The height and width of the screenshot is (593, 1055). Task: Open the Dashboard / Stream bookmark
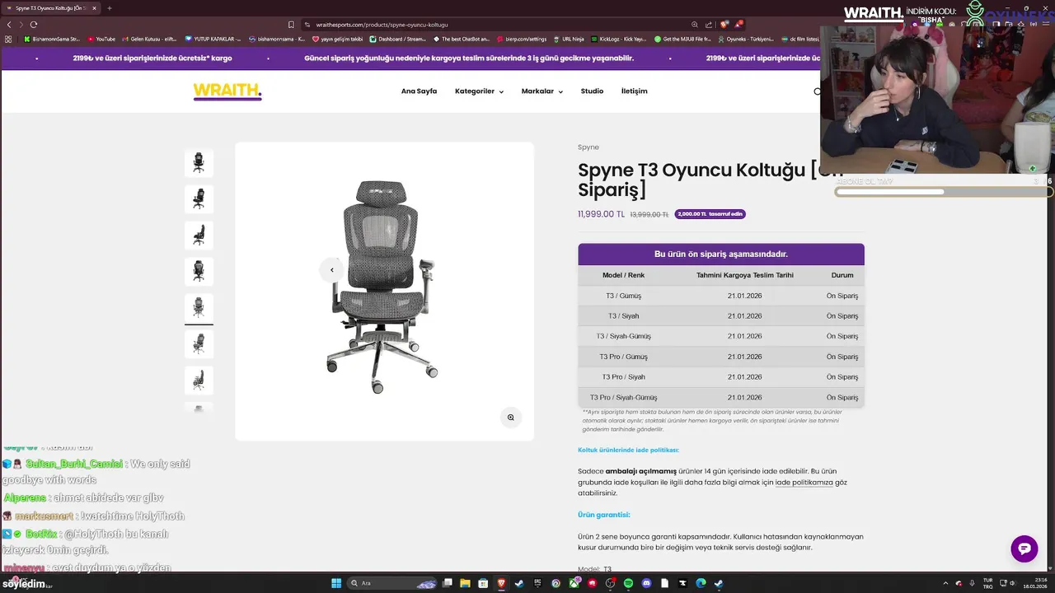pos(398,39)
